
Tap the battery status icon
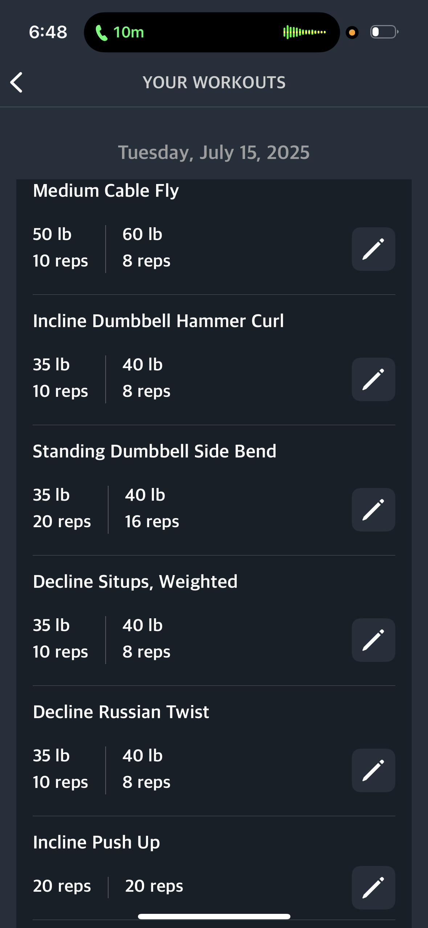pos(384,32)
